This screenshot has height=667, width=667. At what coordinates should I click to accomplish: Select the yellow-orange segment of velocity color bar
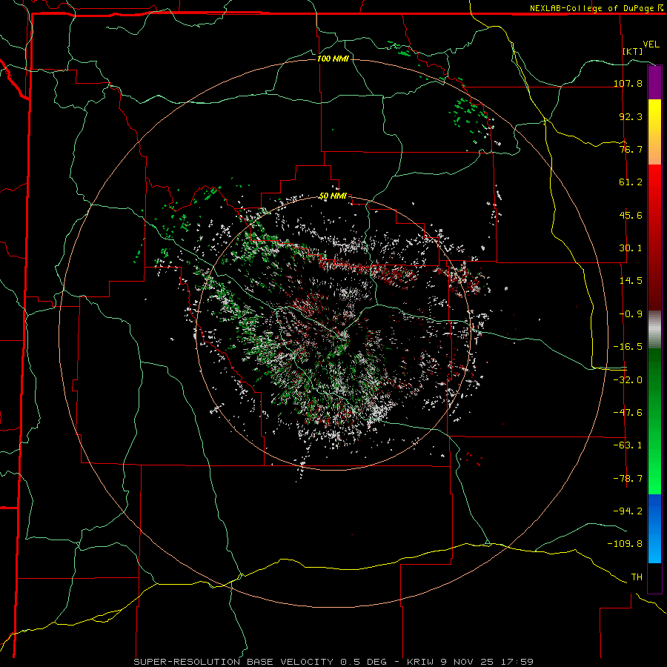pos(654,132)
